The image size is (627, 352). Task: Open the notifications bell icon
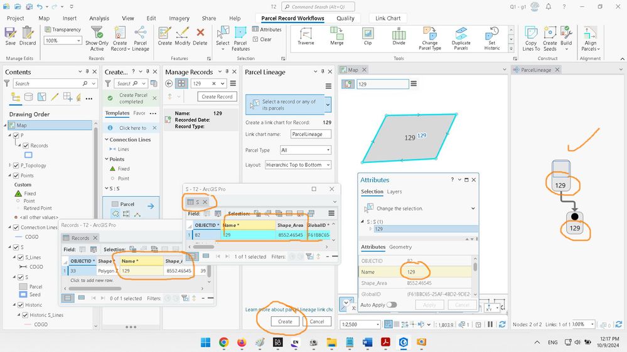[x=549, y=7]
